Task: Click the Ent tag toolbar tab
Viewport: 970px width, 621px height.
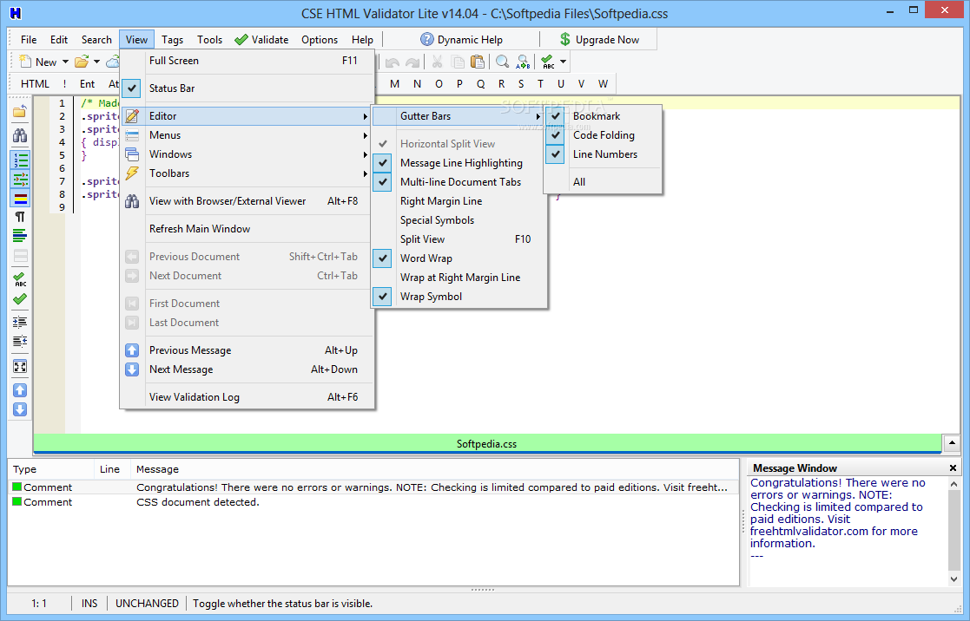Action: click(x=87, y=84)
